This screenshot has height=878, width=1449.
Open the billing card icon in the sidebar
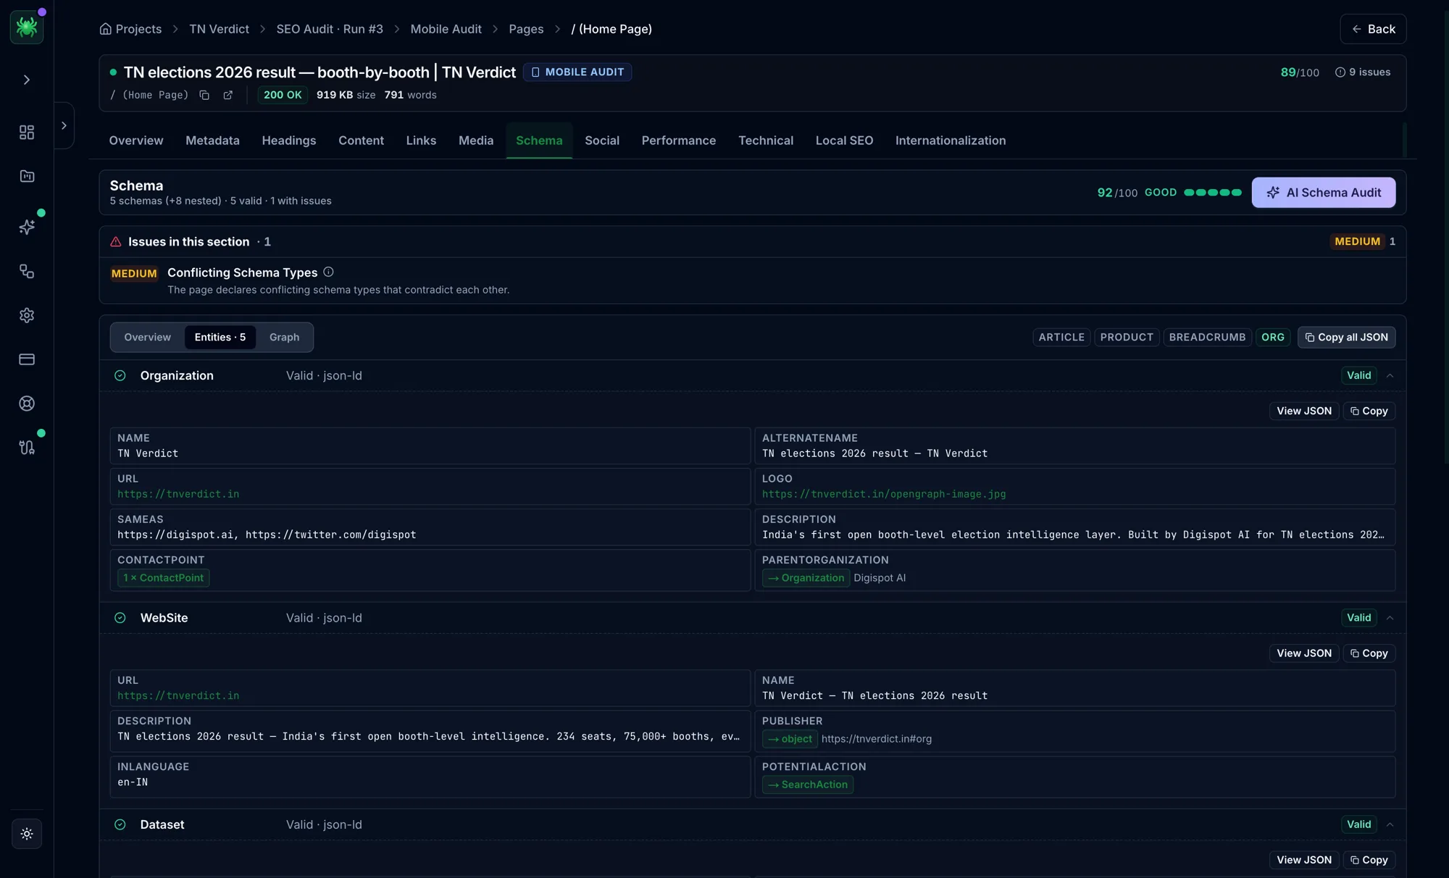coord(27,359)
